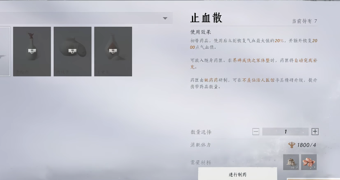The height and width of the screenshot is (180, 340).
Task: Click the lock icon on the red-labeled flask
Action: [112, 51]
